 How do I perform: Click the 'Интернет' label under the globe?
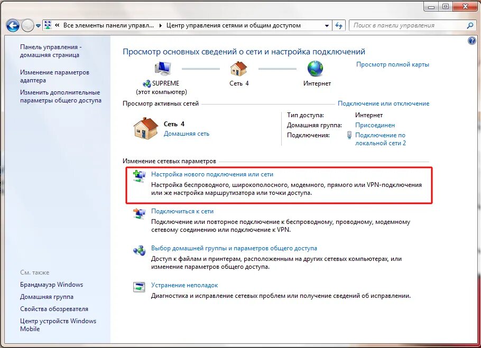317,83
